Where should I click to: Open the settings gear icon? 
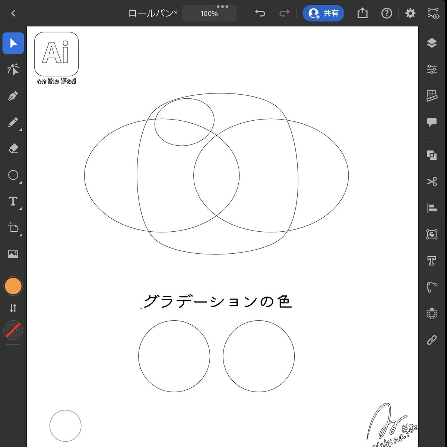(x=410, y=13)
